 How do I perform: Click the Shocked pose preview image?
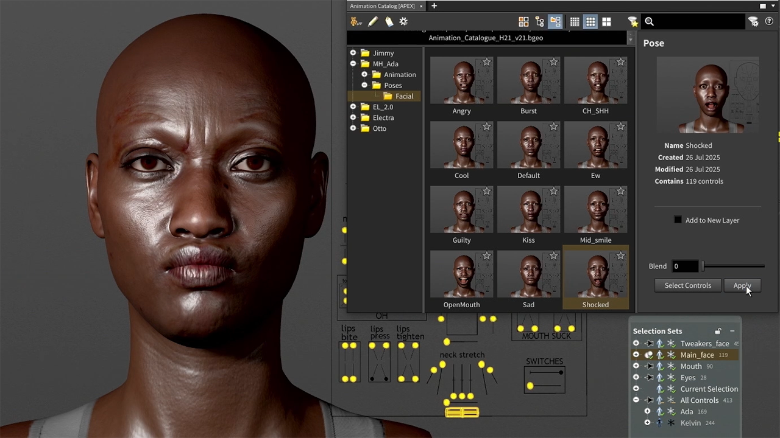point(707,95)
